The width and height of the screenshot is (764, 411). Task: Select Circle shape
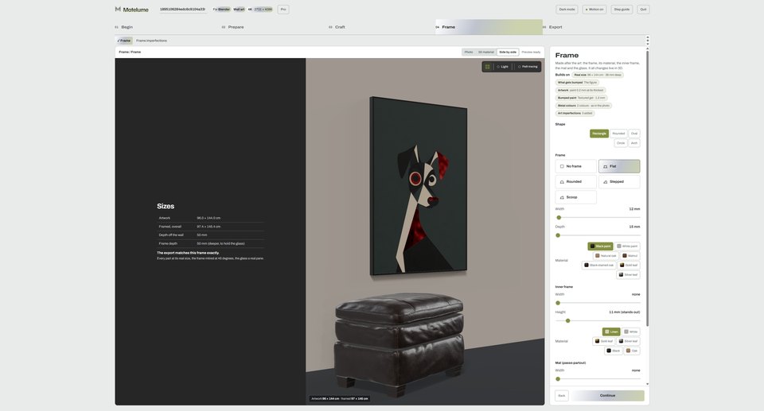[620, 143]
